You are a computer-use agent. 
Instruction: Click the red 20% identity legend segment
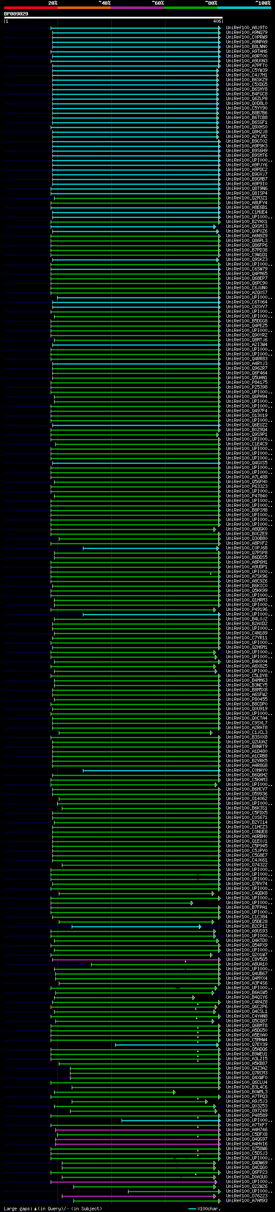[31, 8]
